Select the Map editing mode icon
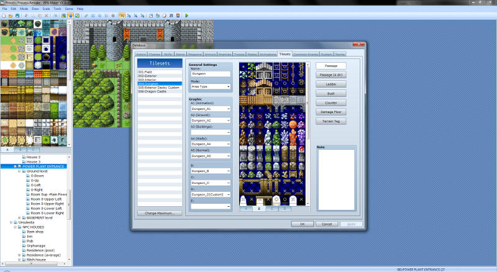The image size is (497, 272). (x=64, y=16)
